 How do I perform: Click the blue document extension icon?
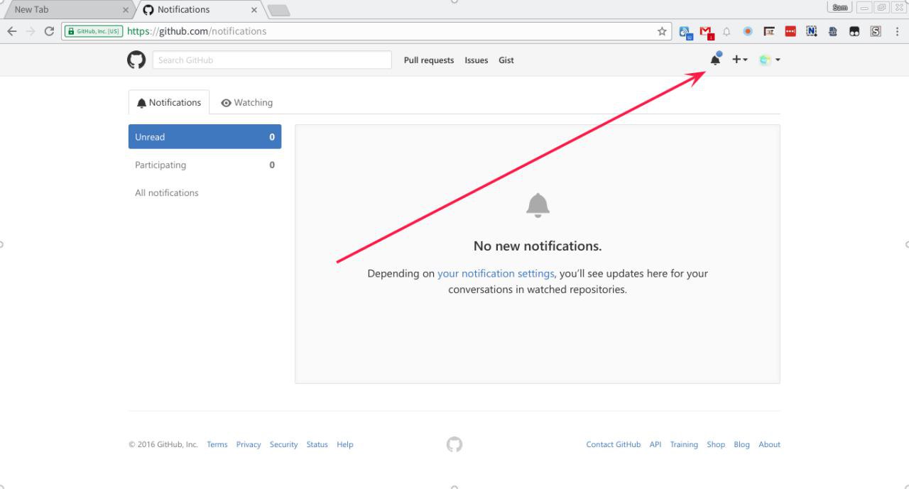tap(833, 32)
